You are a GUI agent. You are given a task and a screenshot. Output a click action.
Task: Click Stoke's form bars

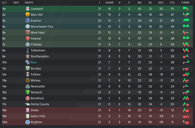coord(186,110)
